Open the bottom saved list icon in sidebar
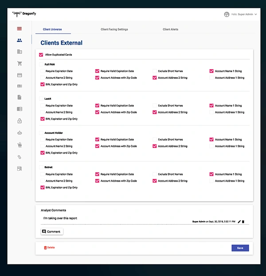The height and width of the screenshot is (276, 266). tap(20, 169)
